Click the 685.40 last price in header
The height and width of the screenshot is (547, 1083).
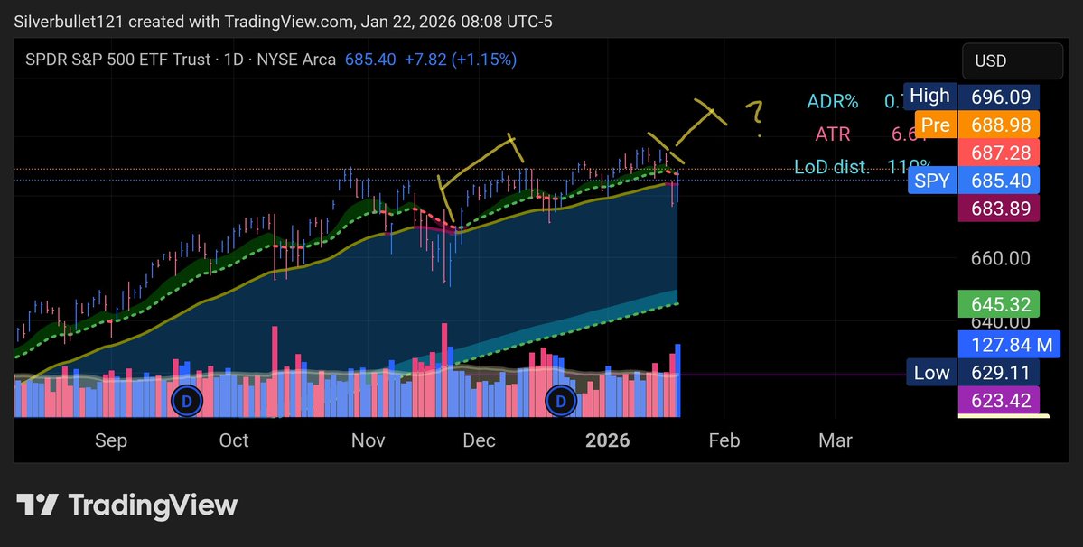(371, 60)
